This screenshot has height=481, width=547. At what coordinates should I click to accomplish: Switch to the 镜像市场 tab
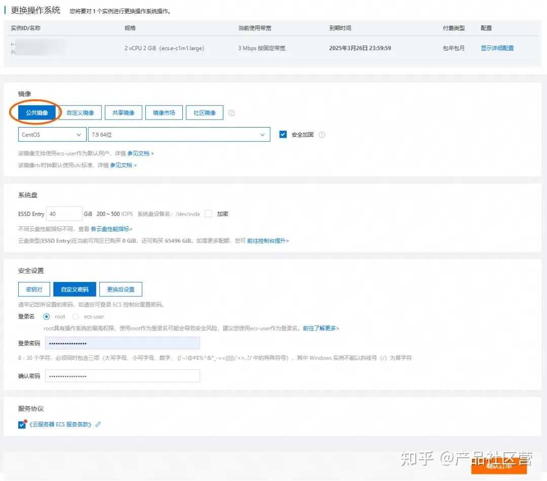tap(164, 112)
